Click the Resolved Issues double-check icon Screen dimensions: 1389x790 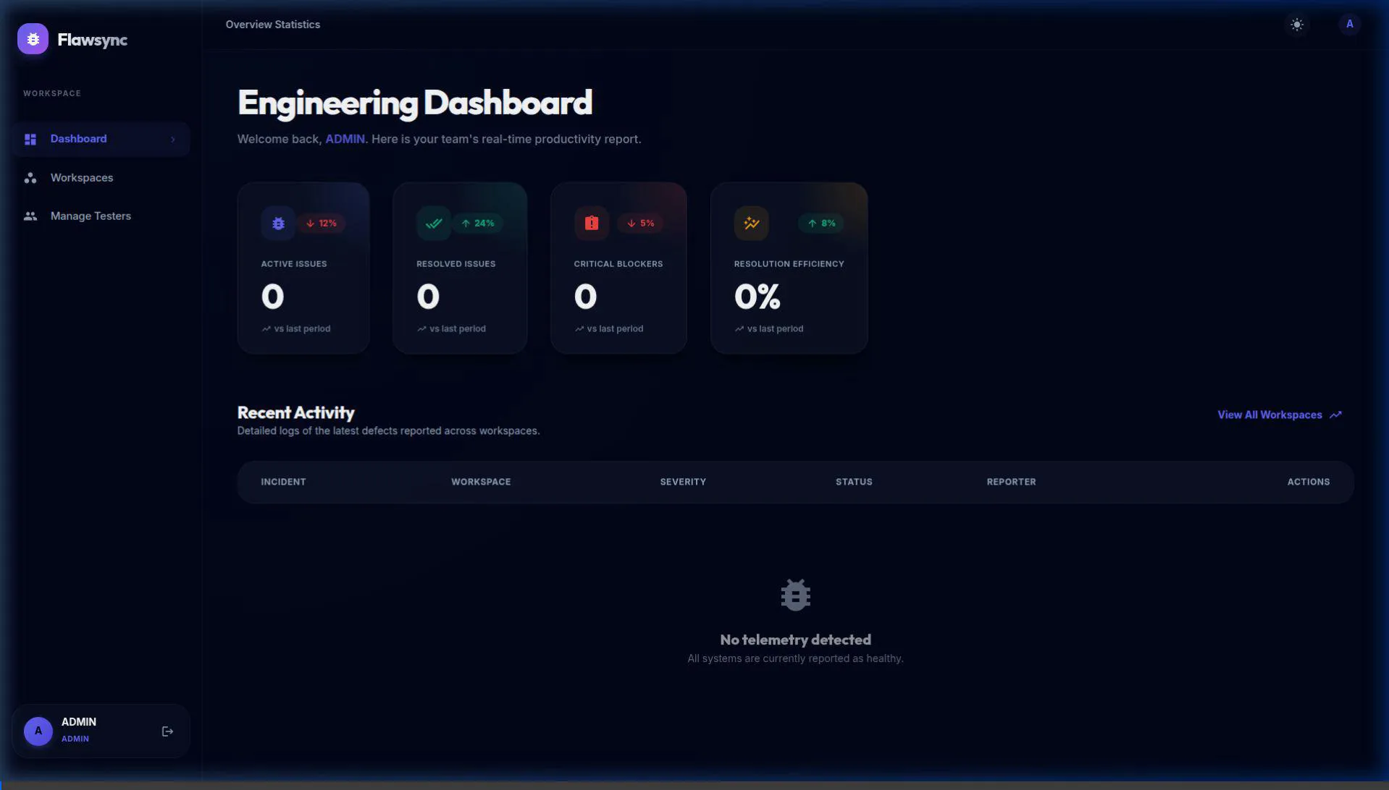(433, 224)
